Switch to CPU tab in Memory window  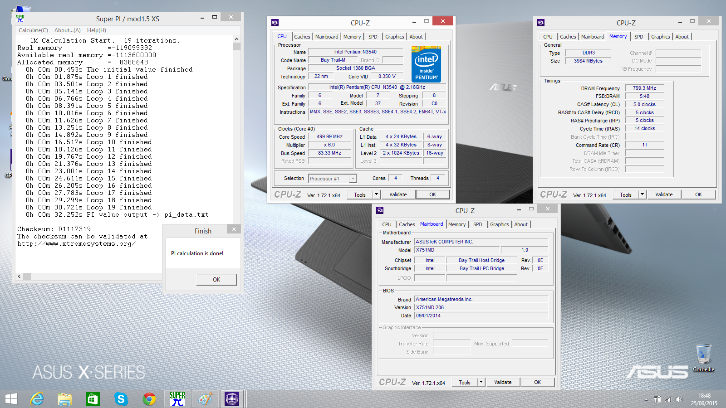tap(548, 37)
